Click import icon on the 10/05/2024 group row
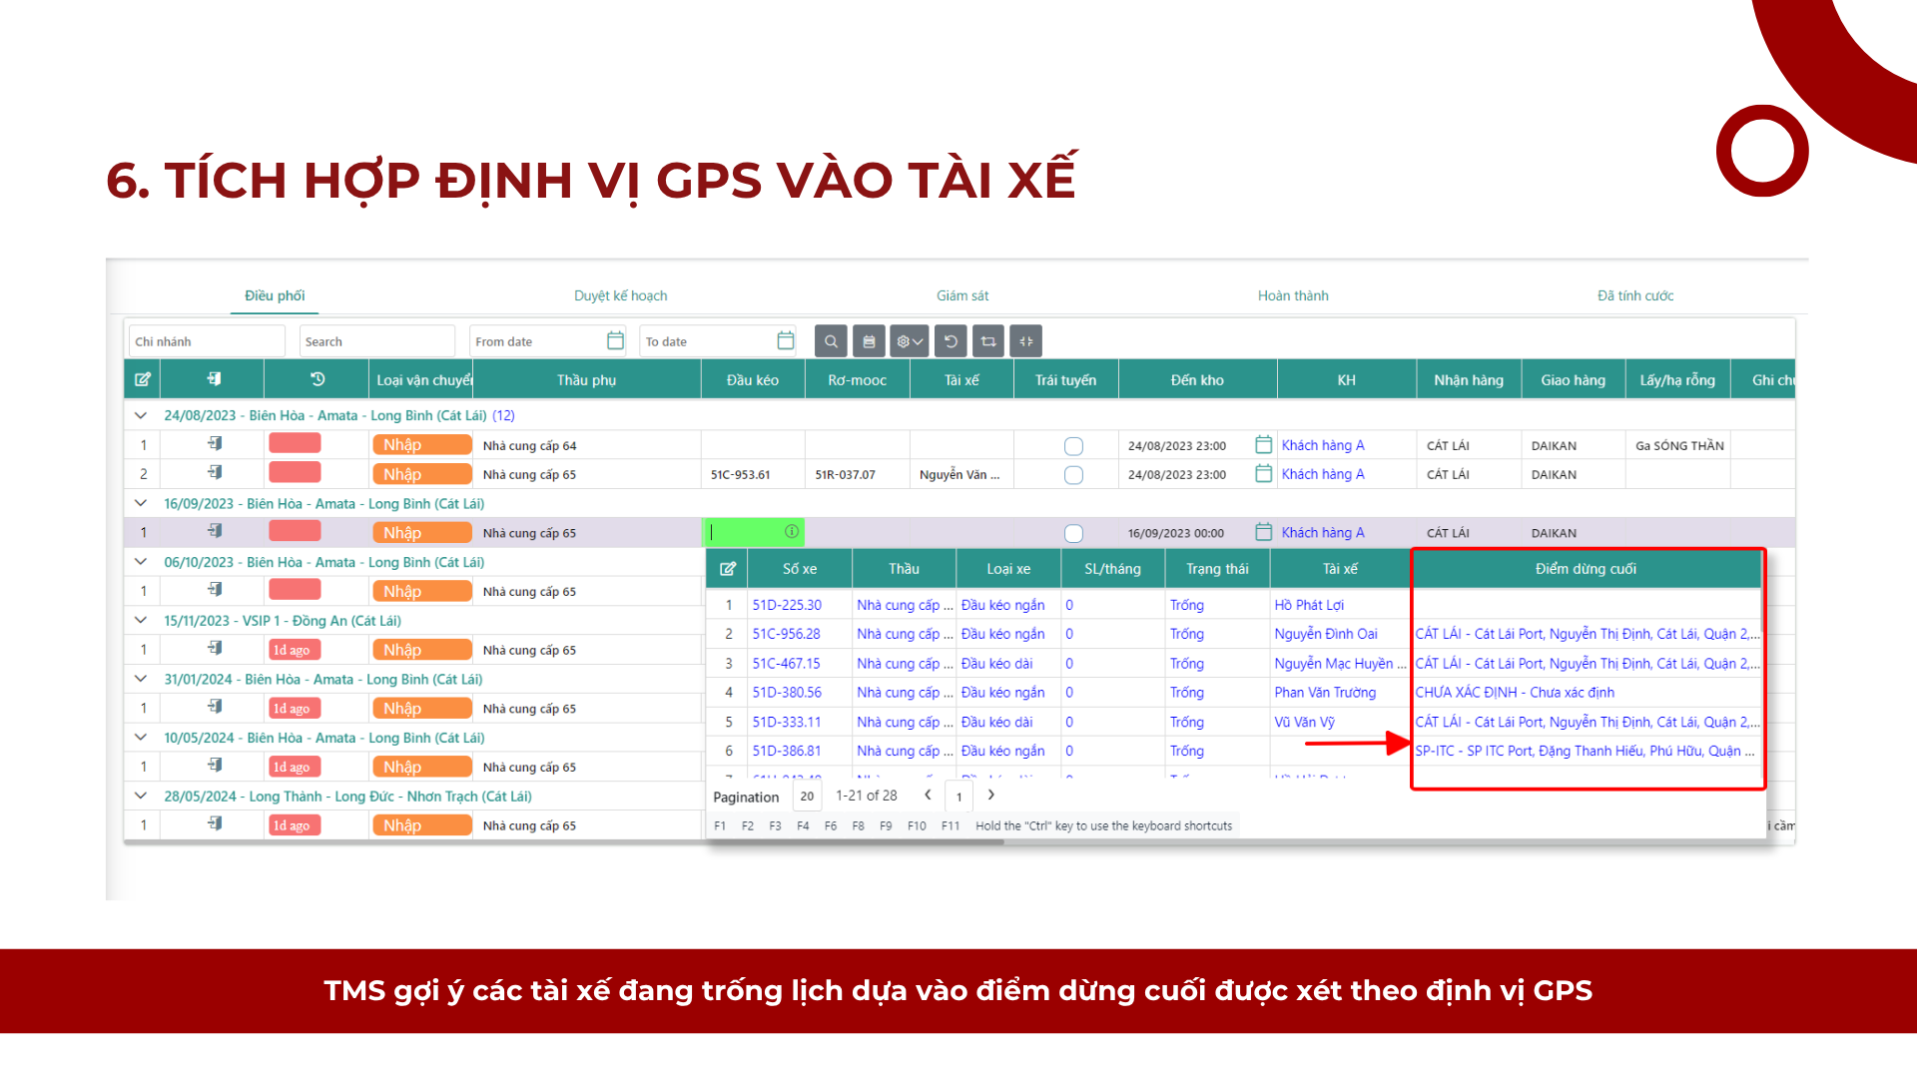 (x=215, y=766)
